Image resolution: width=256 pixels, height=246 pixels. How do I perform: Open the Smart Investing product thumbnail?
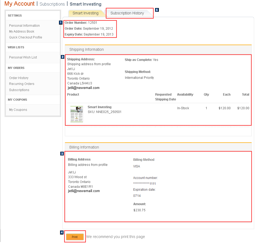click(77, 114)
